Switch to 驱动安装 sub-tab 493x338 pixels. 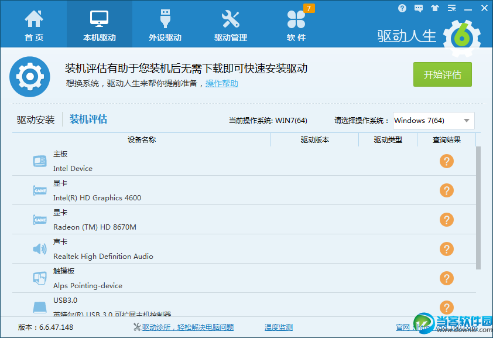point(36,120)
